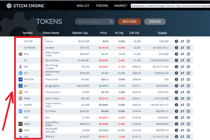Viewport: 210px width, 140px height.
Task: Click exchange arrows for NATURE token
Action: click(182, 41)
